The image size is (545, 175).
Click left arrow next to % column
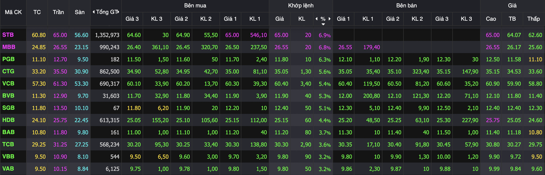click(x=316, y=19)
